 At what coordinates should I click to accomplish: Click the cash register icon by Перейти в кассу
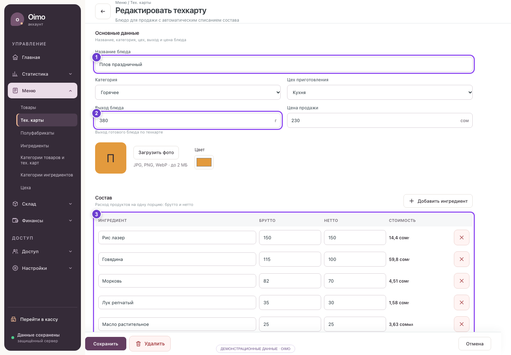[13, 319]
